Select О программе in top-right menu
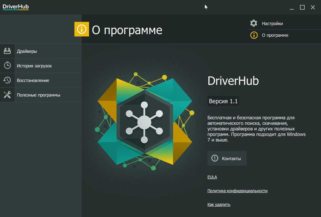 [x=275, y=35]
